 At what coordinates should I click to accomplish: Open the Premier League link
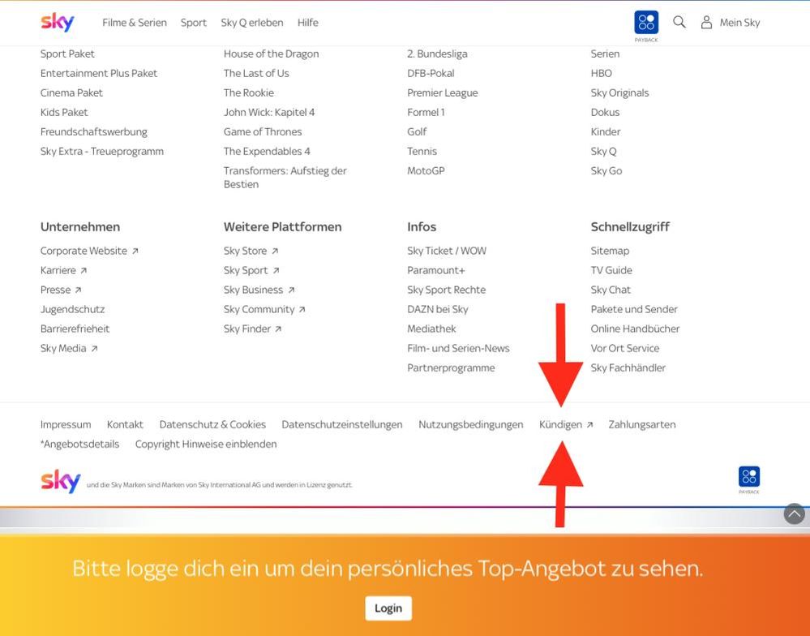tap(442, 93)
